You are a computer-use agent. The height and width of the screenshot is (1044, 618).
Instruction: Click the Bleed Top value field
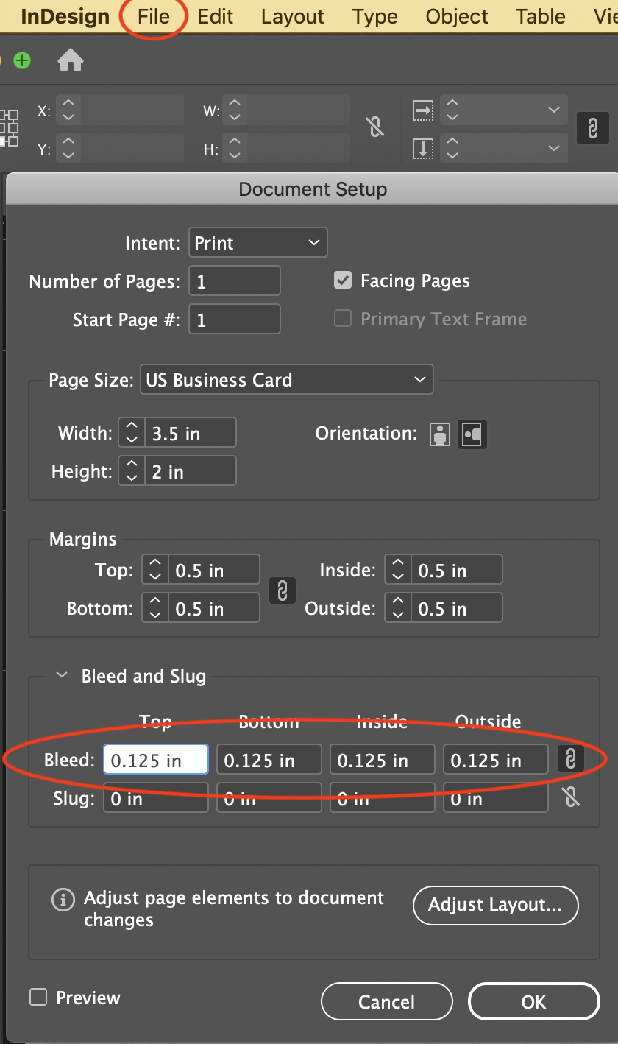coord(155,759)
